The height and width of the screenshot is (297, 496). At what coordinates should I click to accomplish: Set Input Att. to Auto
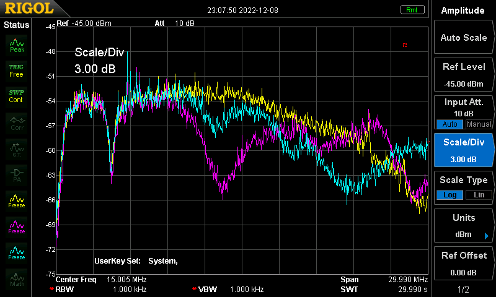click(x=449, y=124)
